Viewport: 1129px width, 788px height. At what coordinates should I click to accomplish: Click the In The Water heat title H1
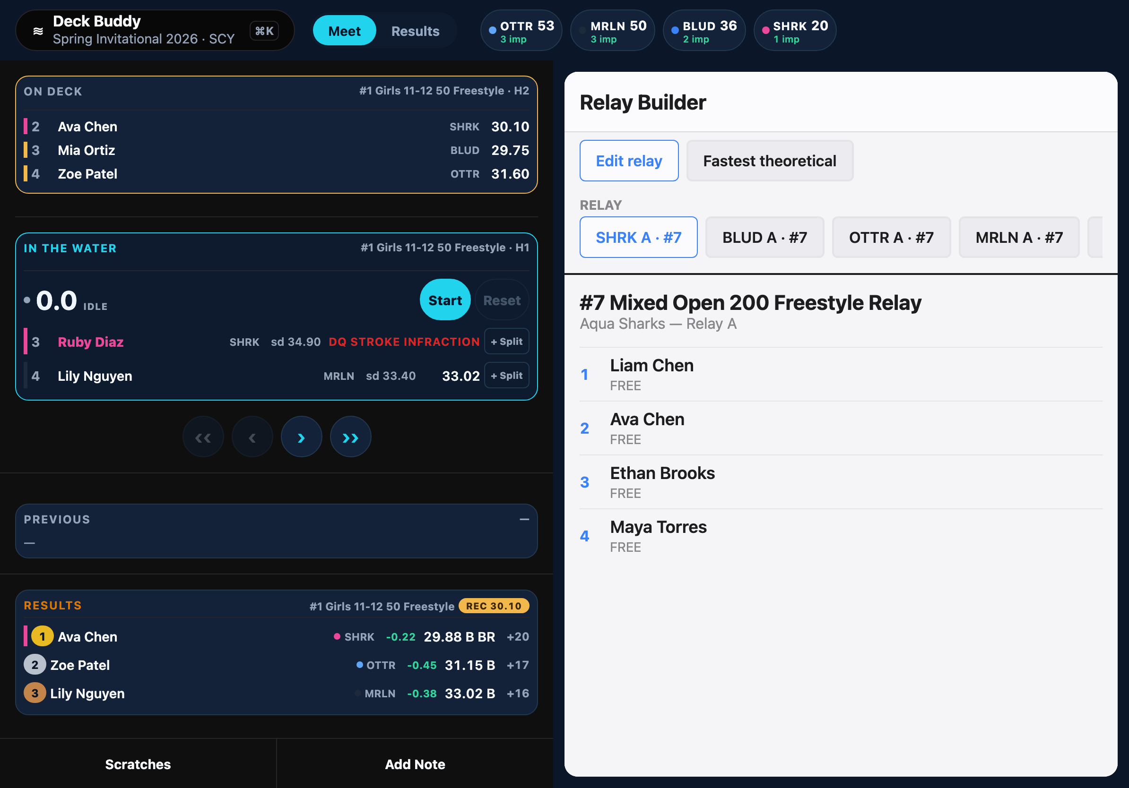pos(445,248)
